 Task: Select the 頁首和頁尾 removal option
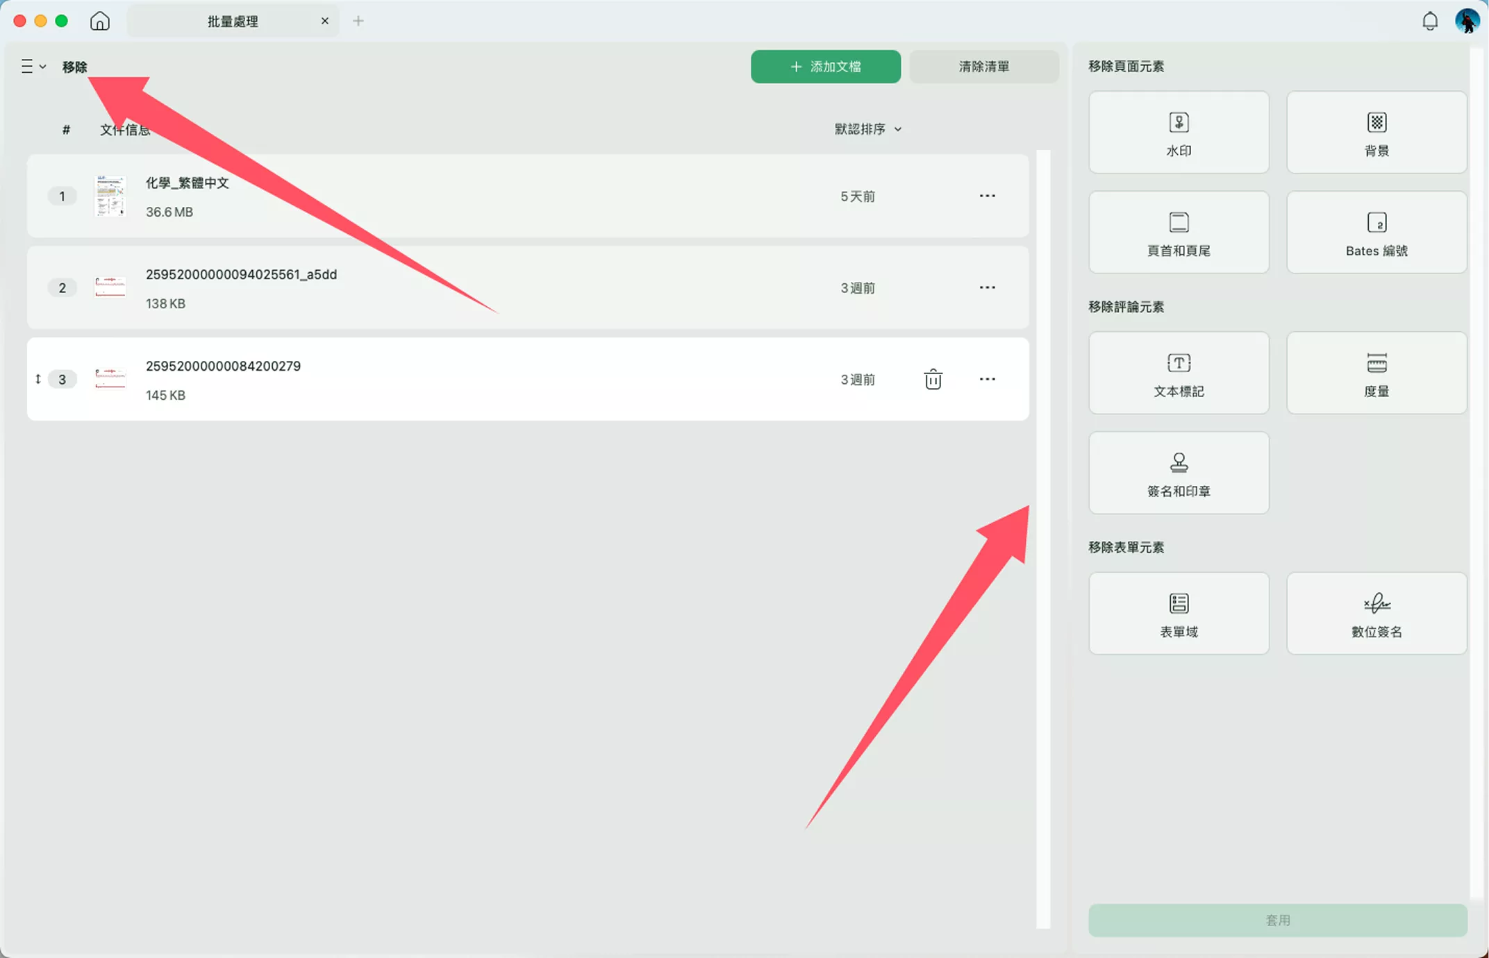1179,233
